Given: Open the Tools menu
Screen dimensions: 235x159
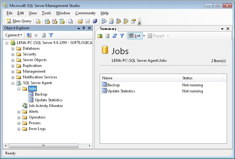Looking at the screenshot, I should [46, 13].
